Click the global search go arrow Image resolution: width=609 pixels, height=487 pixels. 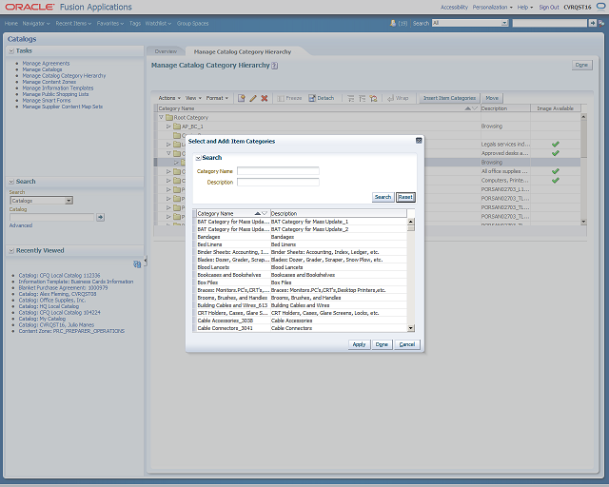[x=592, y=23]
